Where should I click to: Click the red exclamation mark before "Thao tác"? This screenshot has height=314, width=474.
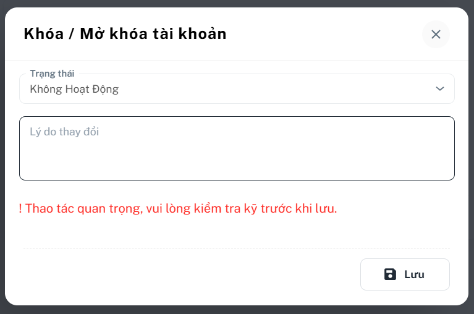pyautogui.click(x=20, y=208)
